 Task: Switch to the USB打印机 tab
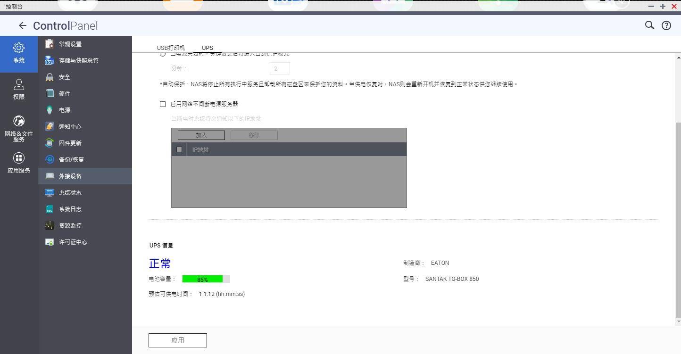click(170, 48)
